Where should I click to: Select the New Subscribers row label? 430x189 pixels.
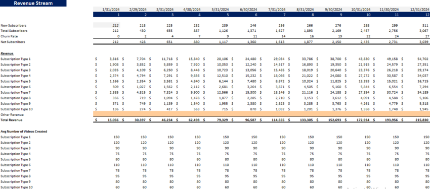pos(14,25)
